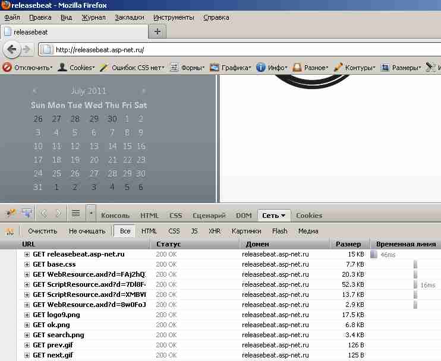Filter network requests by Картинки
Image resolution: width=441 pixels, height=361 pixels.
coord(247,231)
